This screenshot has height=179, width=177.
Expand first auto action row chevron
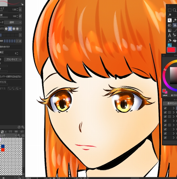point(173,108)
